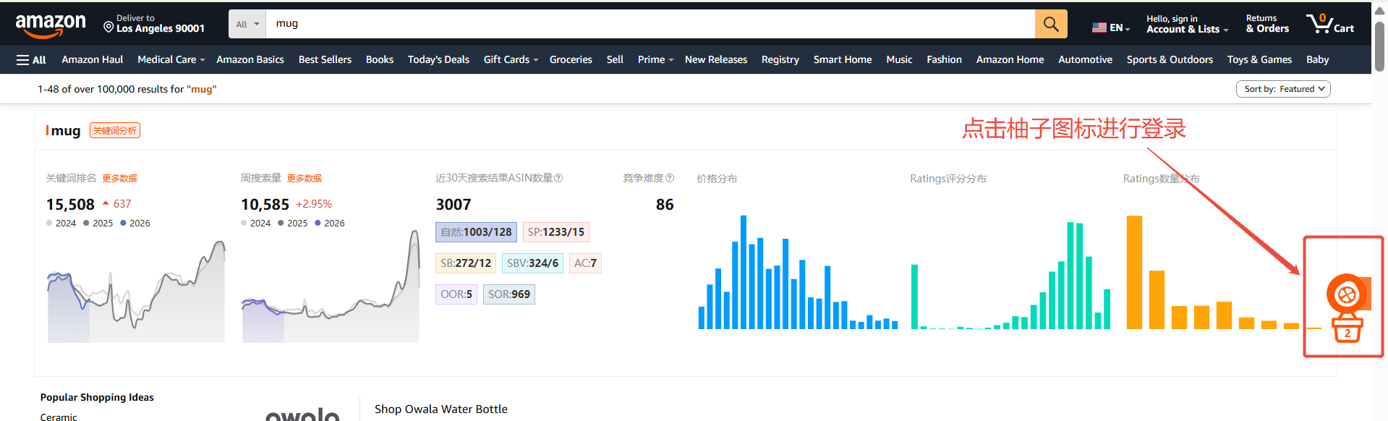This screenshot has height=421, width=1388.
Task: Click 更多数据 link beside 关键词排名
Action: (x=119, y=178)
